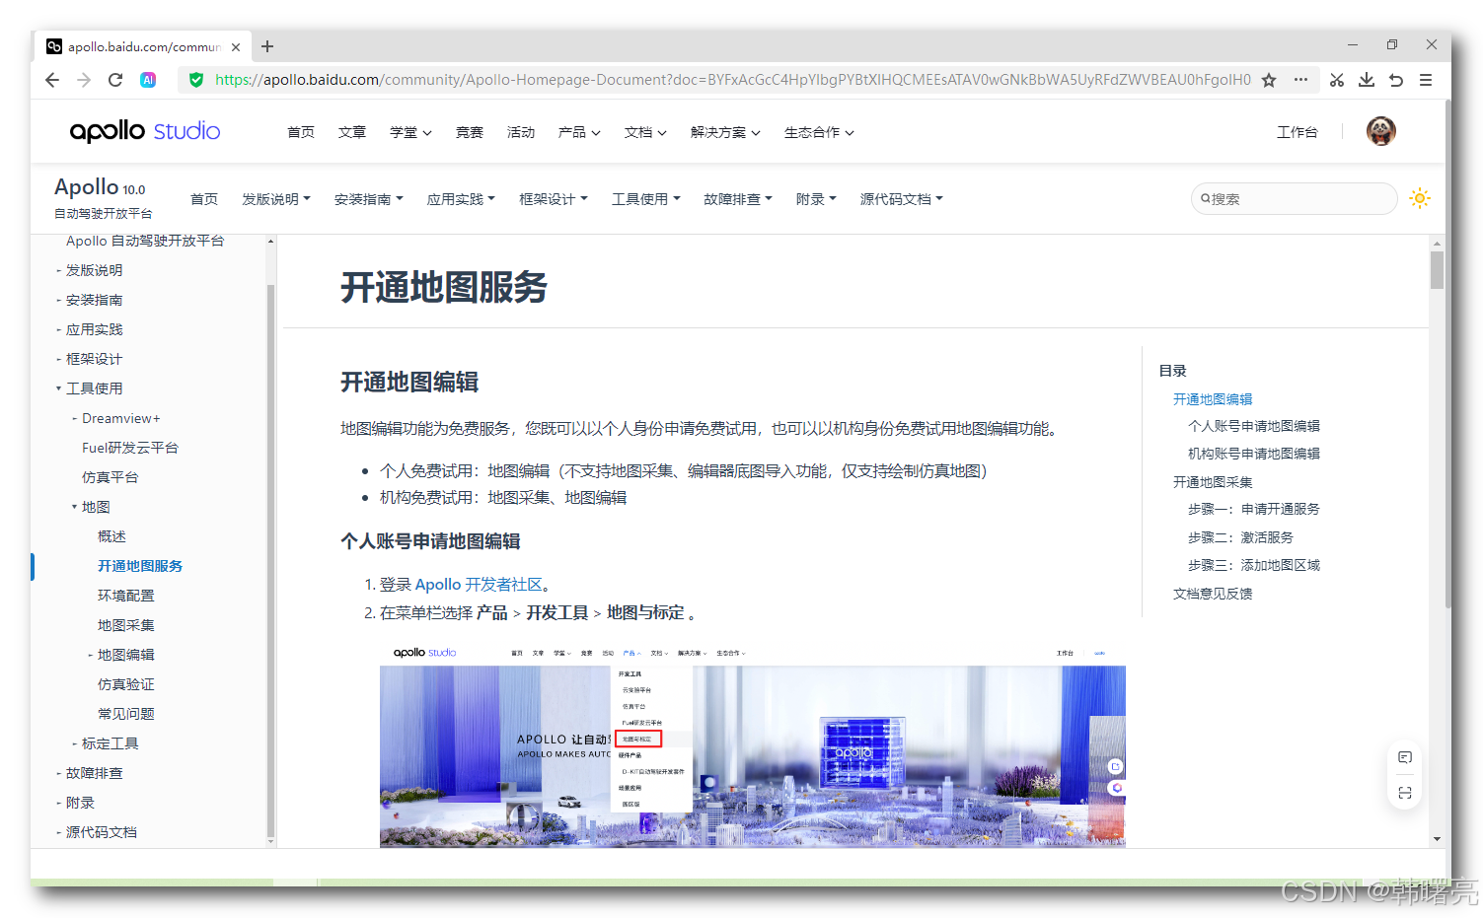The width and height of the screenshot is (1483, 918).
Task: Open 概述 under 地图 in sidebar
Action: click(111, 536)
